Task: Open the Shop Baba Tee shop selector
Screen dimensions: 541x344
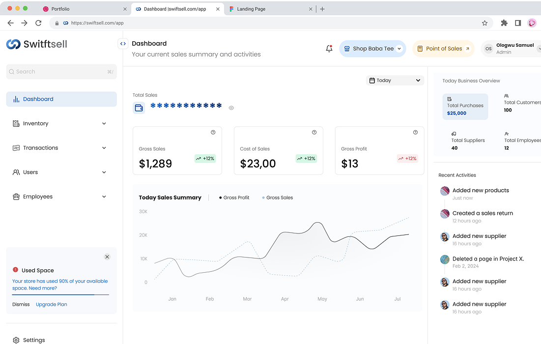Action: (x=372, y=49)
